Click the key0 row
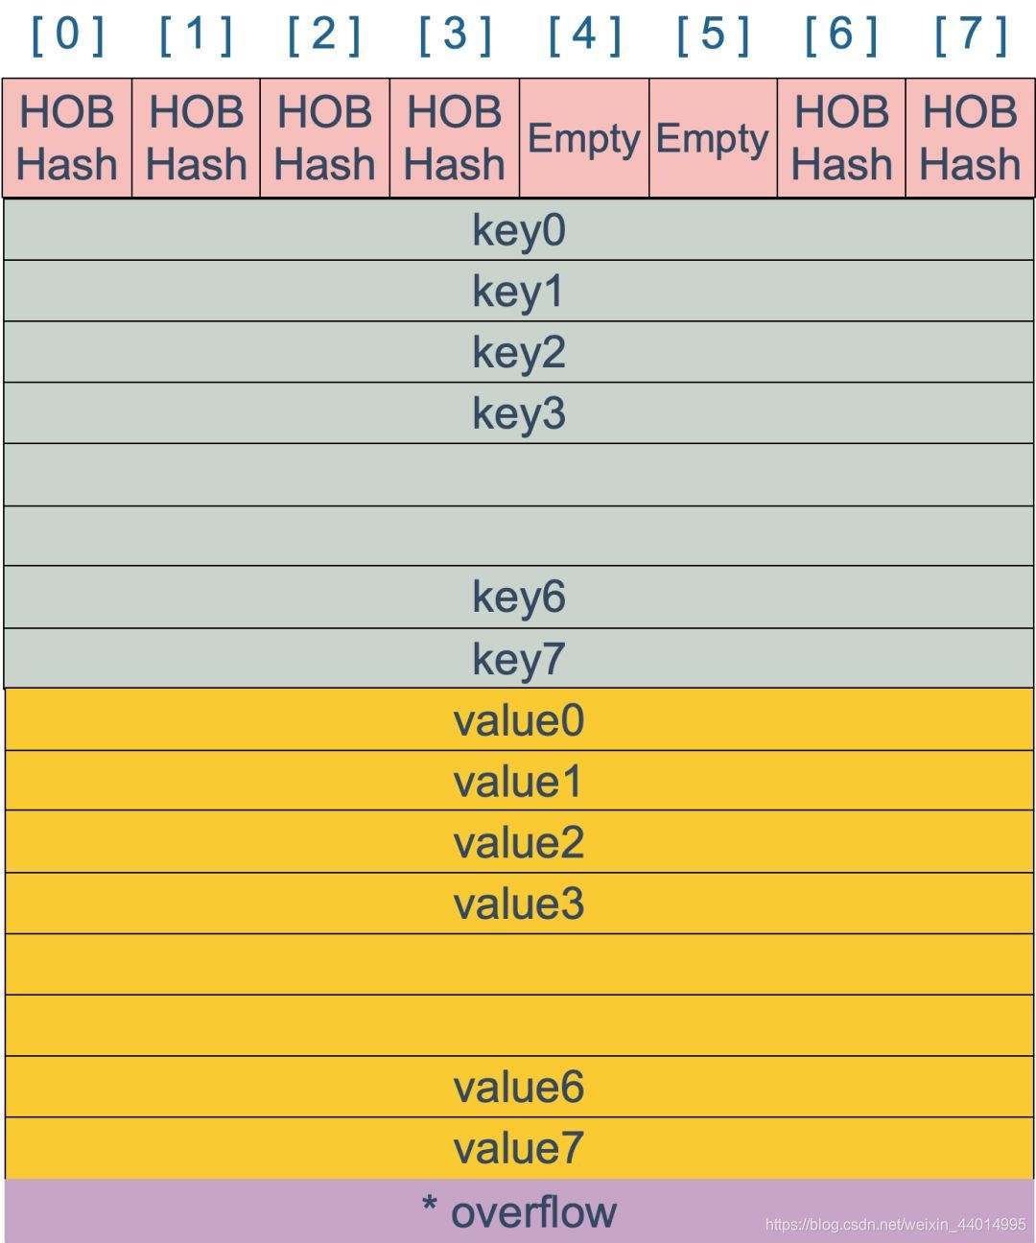The width and height of the screenshot is (1036, 1243). (x=519, y=229)
